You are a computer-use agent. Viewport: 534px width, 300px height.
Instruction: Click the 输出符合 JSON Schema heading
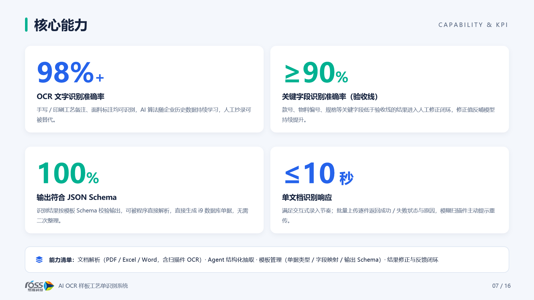[x=76, y=197]
